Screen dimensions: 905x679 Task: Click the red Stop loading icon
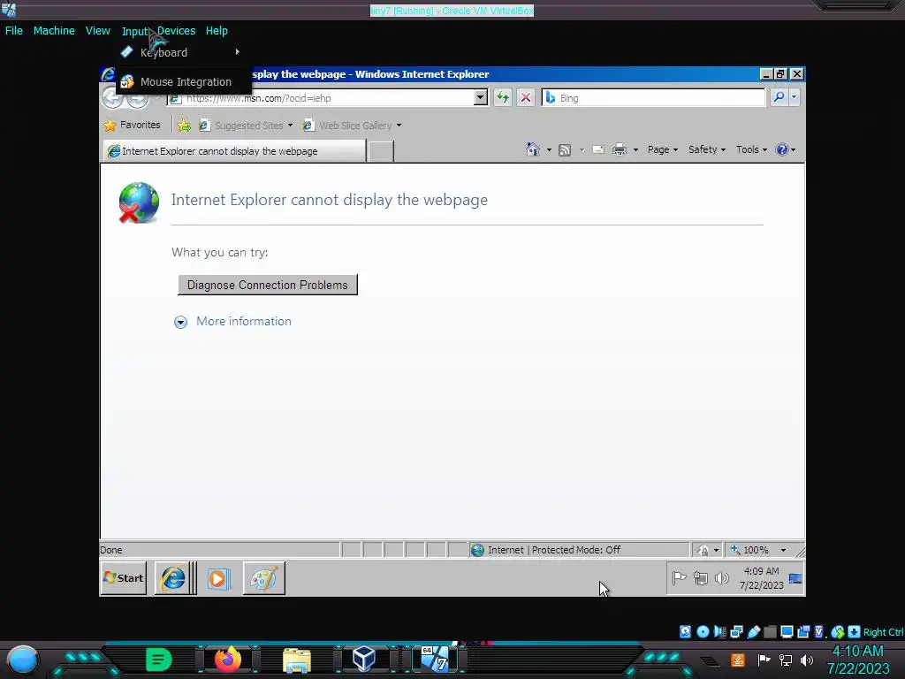pos(525,97)
